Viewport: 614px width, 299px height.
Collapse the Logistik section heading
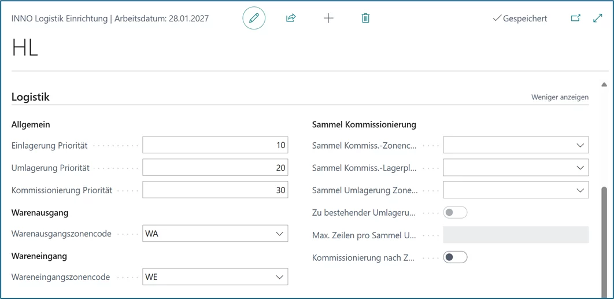(x=31, y=97)
